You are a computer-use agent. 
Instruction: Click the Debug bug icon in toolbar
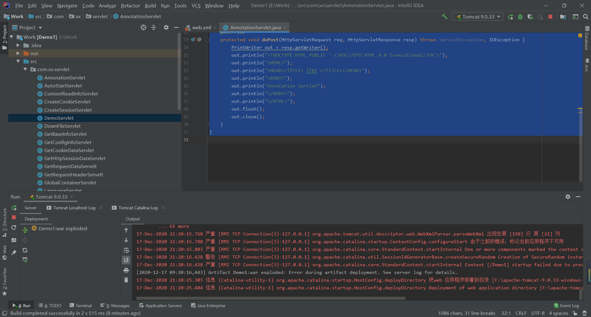520,17
